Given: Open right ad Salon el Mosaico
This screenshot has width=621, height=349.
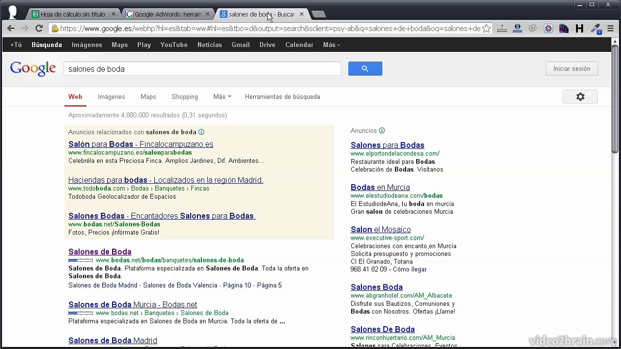Looking at the screenshot, I should pyautogui.click(x=381, y=230).
